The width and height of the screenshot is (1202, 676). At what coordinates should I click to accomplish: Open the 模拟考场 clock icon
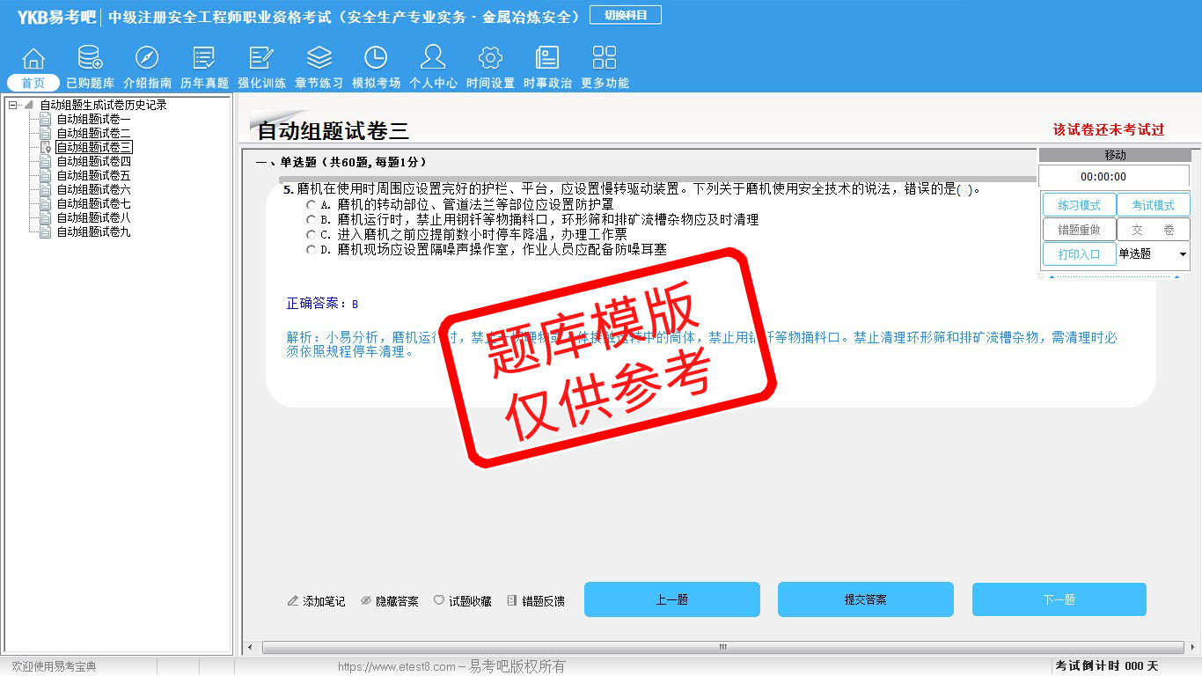pyautogui.click(x=376, y=58)
